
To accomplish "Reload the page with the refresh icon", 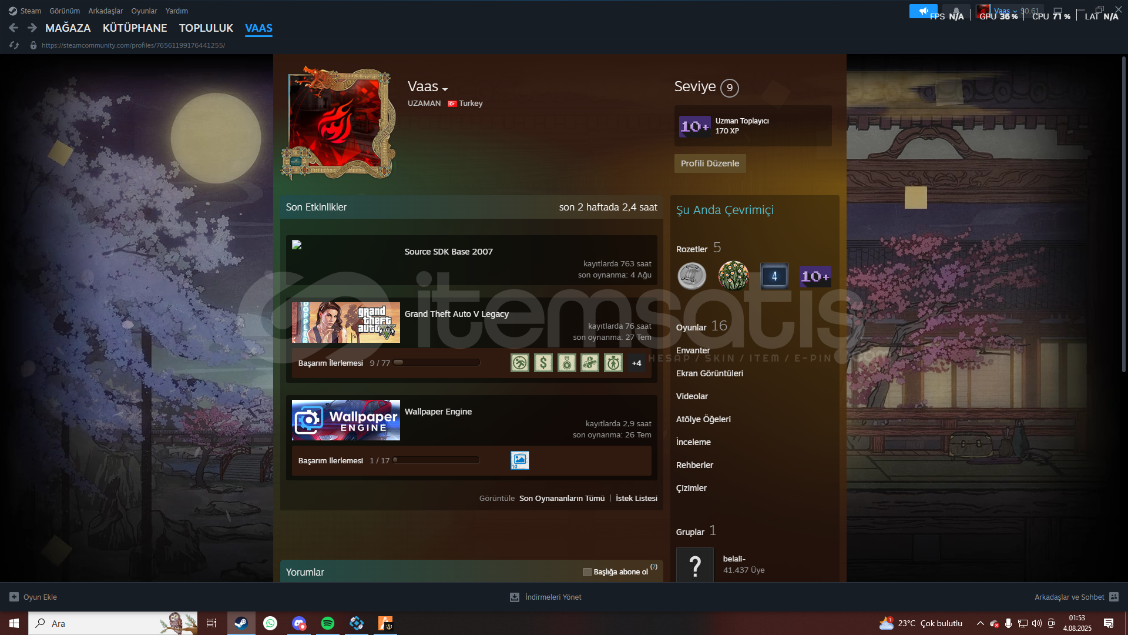I will (x=14, y=45).
